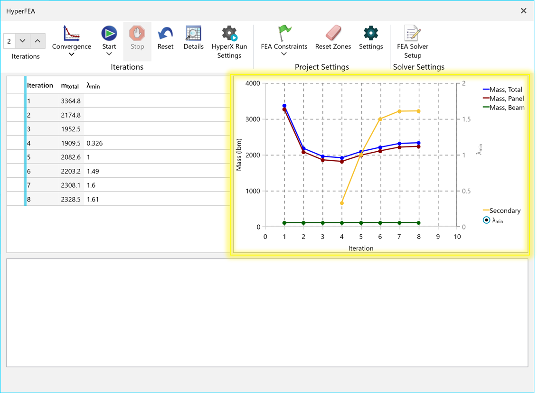
Task: Click the empty log output panel
Action: 267,313
